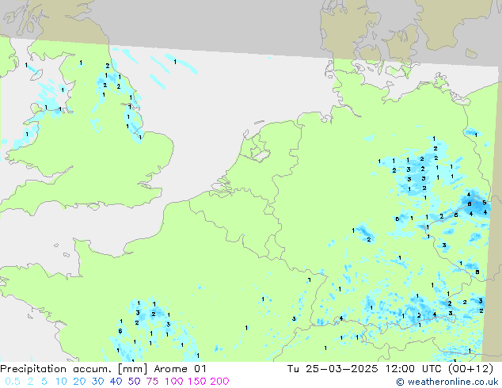Click the 100 legend value
The height and width of the screenshot is (388, 502).
click(173, 382)
